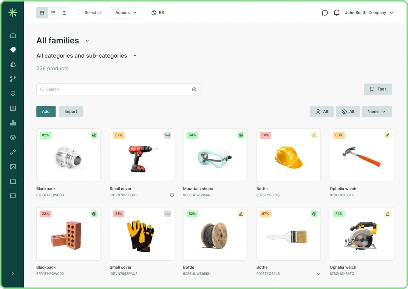
Task: Check the Select all checkbox
Action: [x=80, y=13]
